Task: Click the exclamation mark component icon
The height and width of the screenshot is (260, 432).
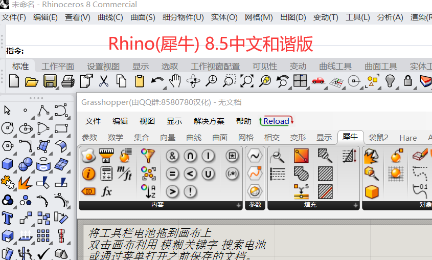Action: tap(190, 191)
